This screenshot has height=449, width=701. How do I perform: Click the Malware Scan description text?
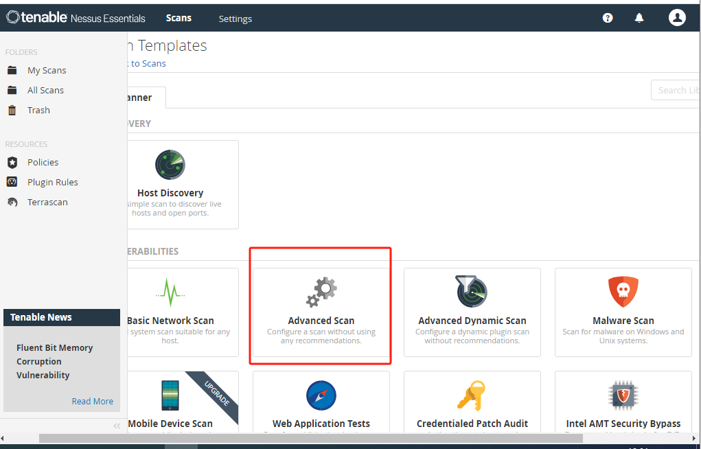623,336
